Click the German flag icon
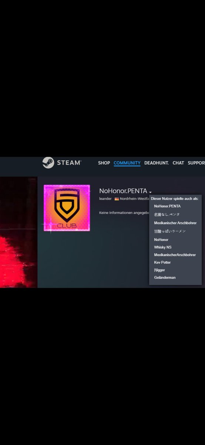 (x=117, y=199)
